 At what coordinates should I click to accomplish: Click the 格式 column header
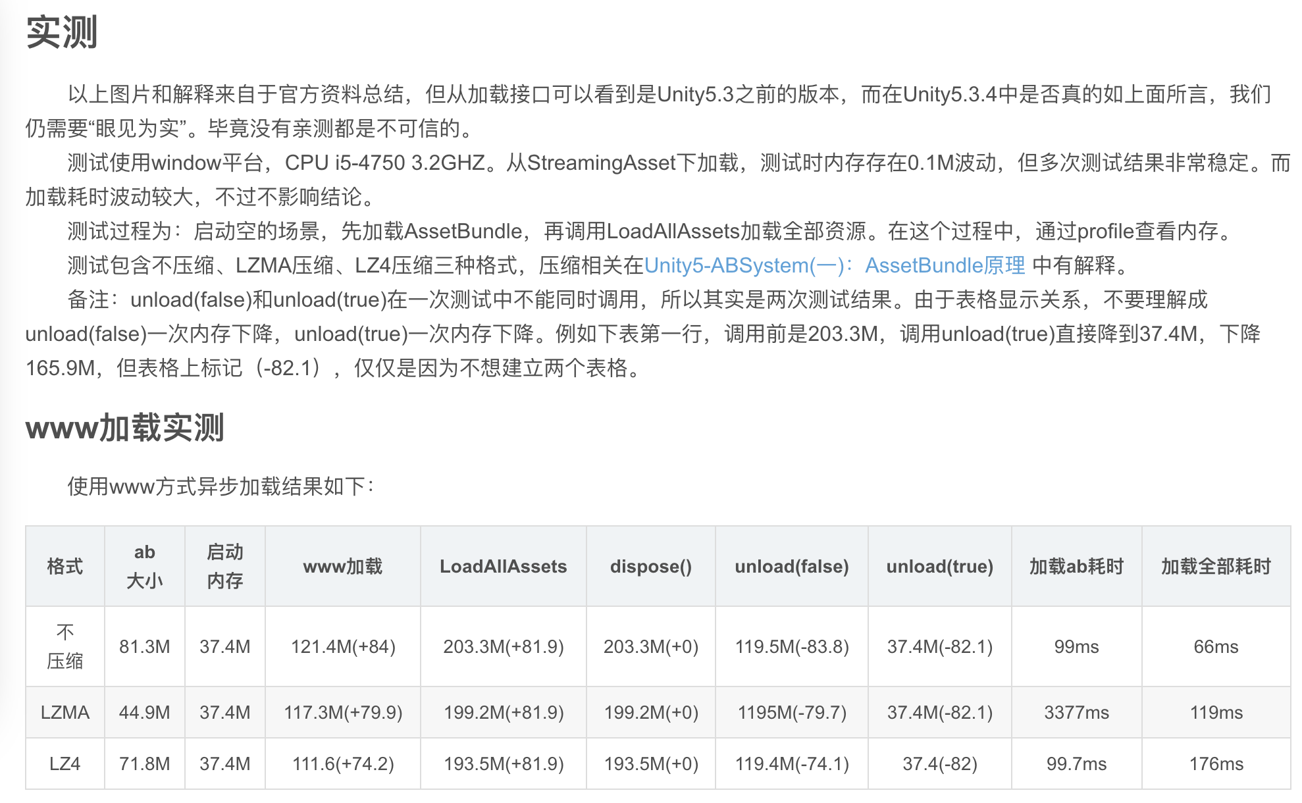click(x=65, y=566)
